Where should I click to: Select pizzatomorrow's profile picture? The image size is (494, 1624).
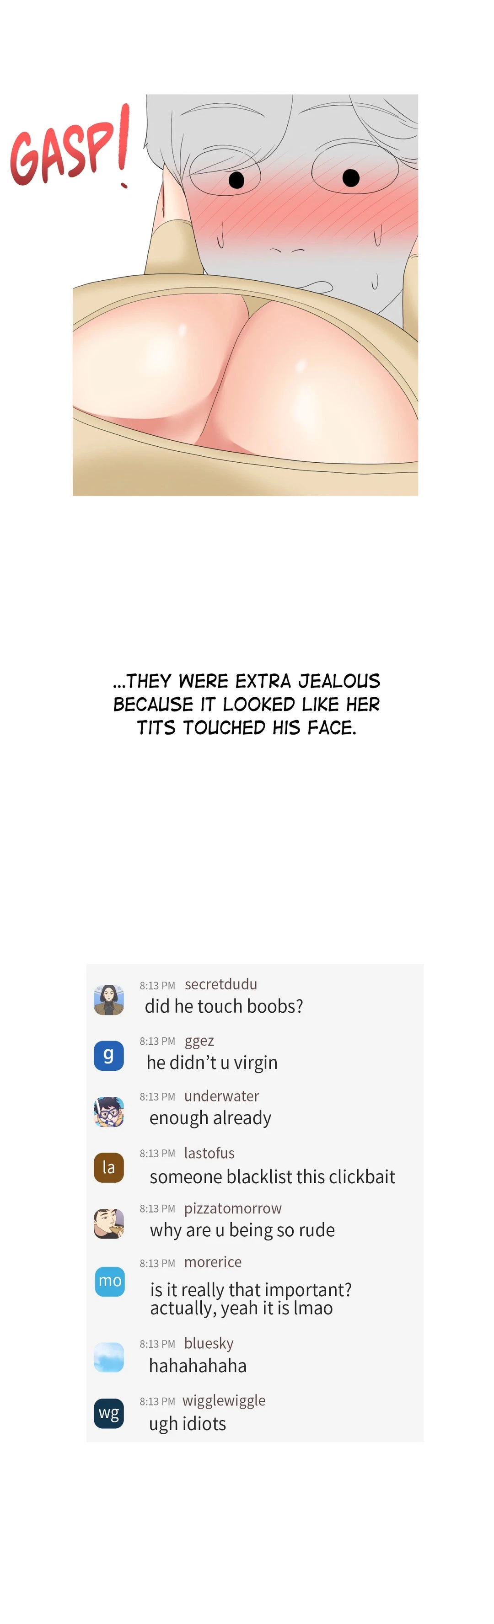click(108, 1223)
